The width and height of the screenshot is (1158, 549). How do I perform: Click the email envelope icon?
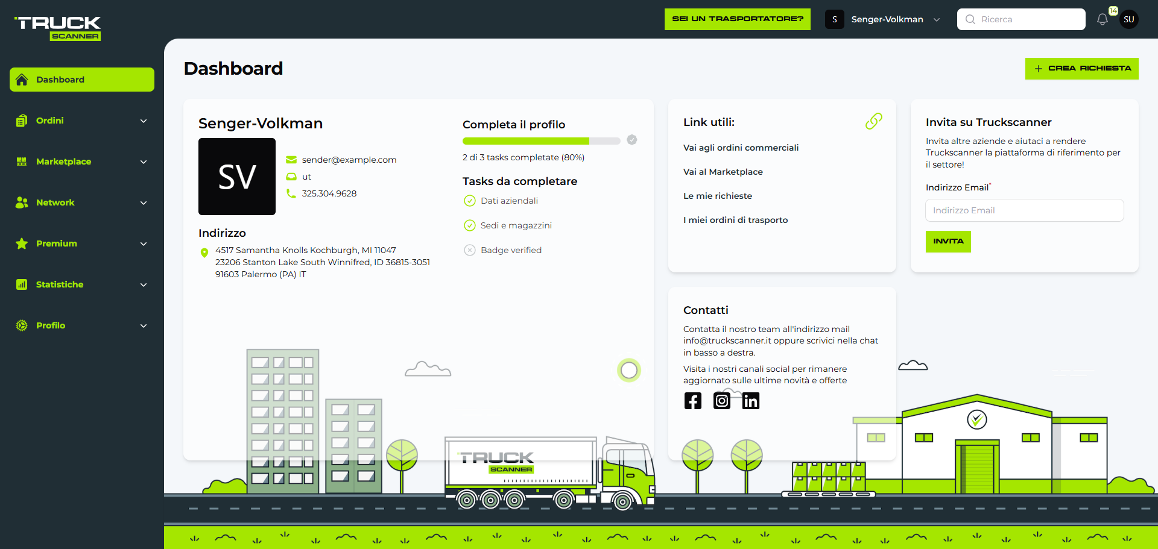click(x=291, y=160)
